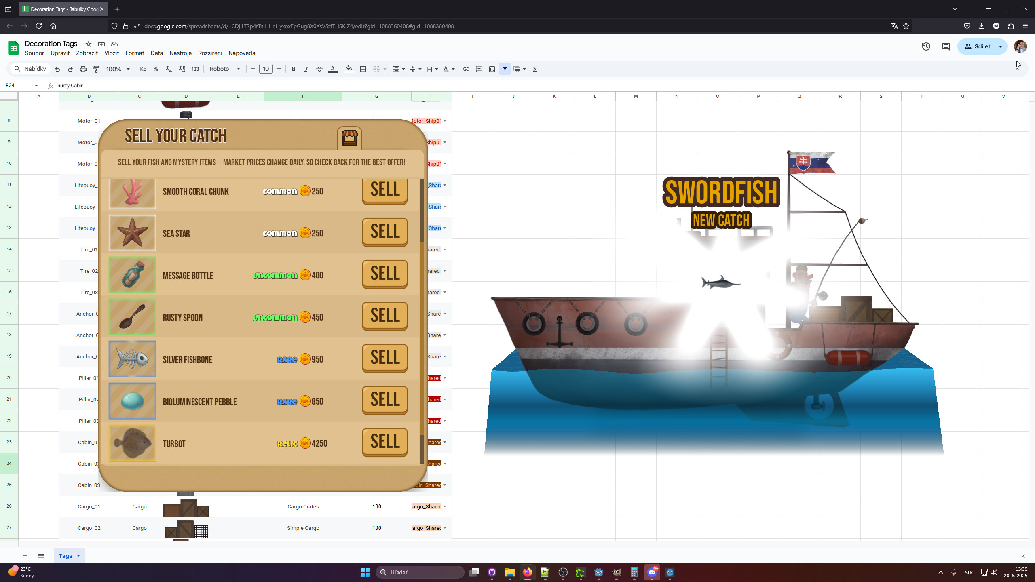
Task: Open the text color picker
Action: pyautogui.click(x=332, y=69)
